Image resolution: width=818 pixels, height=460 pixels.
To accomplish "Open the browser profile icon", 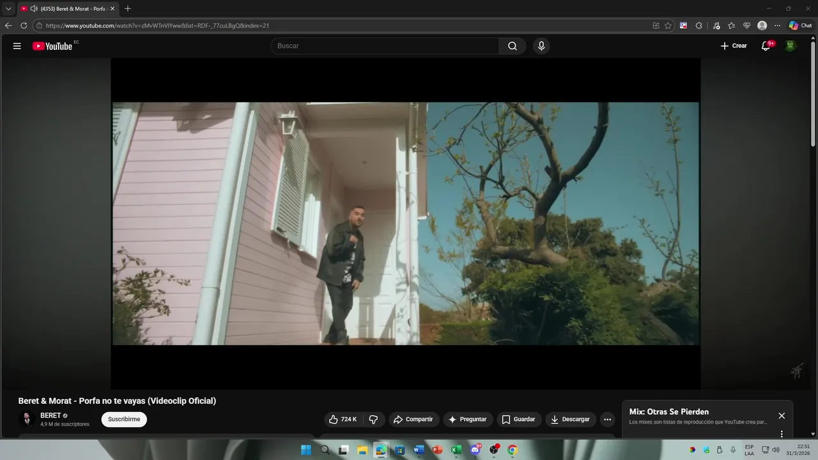I will 762,26.
